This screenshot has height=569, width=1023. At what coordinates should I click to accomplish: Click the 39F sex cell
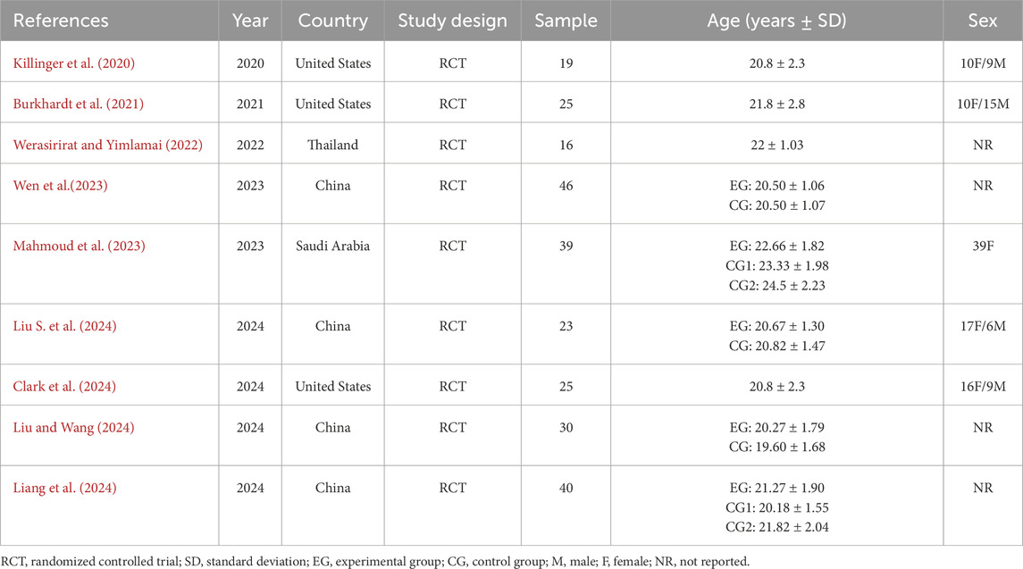tap(983, 246)
